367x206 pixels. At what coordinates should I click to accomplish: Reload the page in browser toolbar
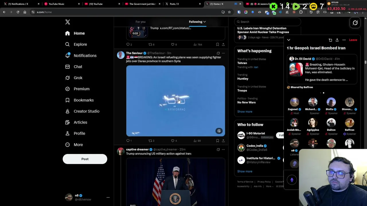click(x=18, y=12)
